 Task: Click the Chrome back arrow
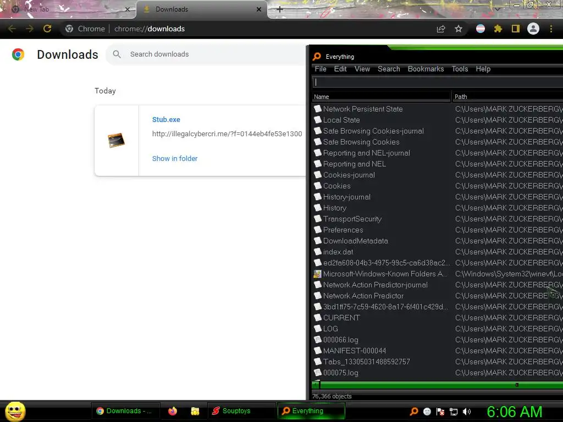12,29
